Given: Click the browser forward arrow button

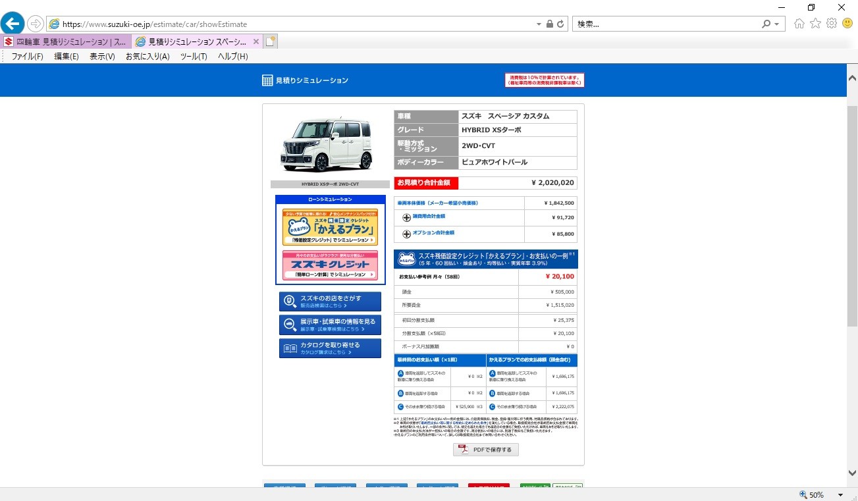Looking at the screenshot, I should pos(35,24).
